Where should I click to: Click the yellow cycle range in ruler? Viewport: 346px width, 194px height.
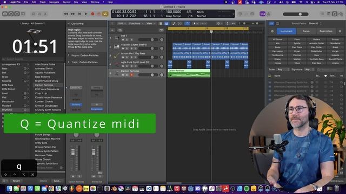pos(208,29)
